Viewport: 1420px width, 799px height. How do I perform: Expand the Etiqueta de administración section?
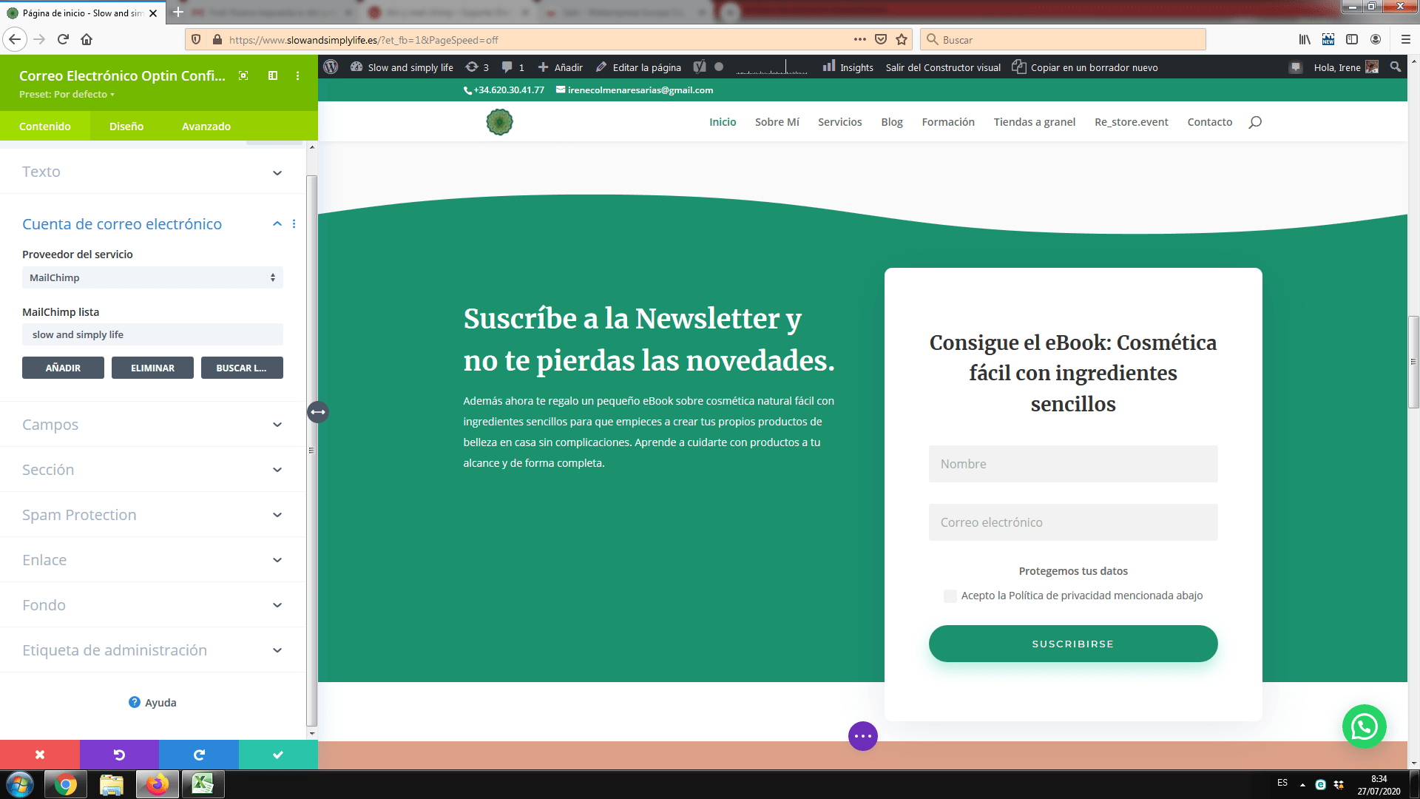point(152,650)
